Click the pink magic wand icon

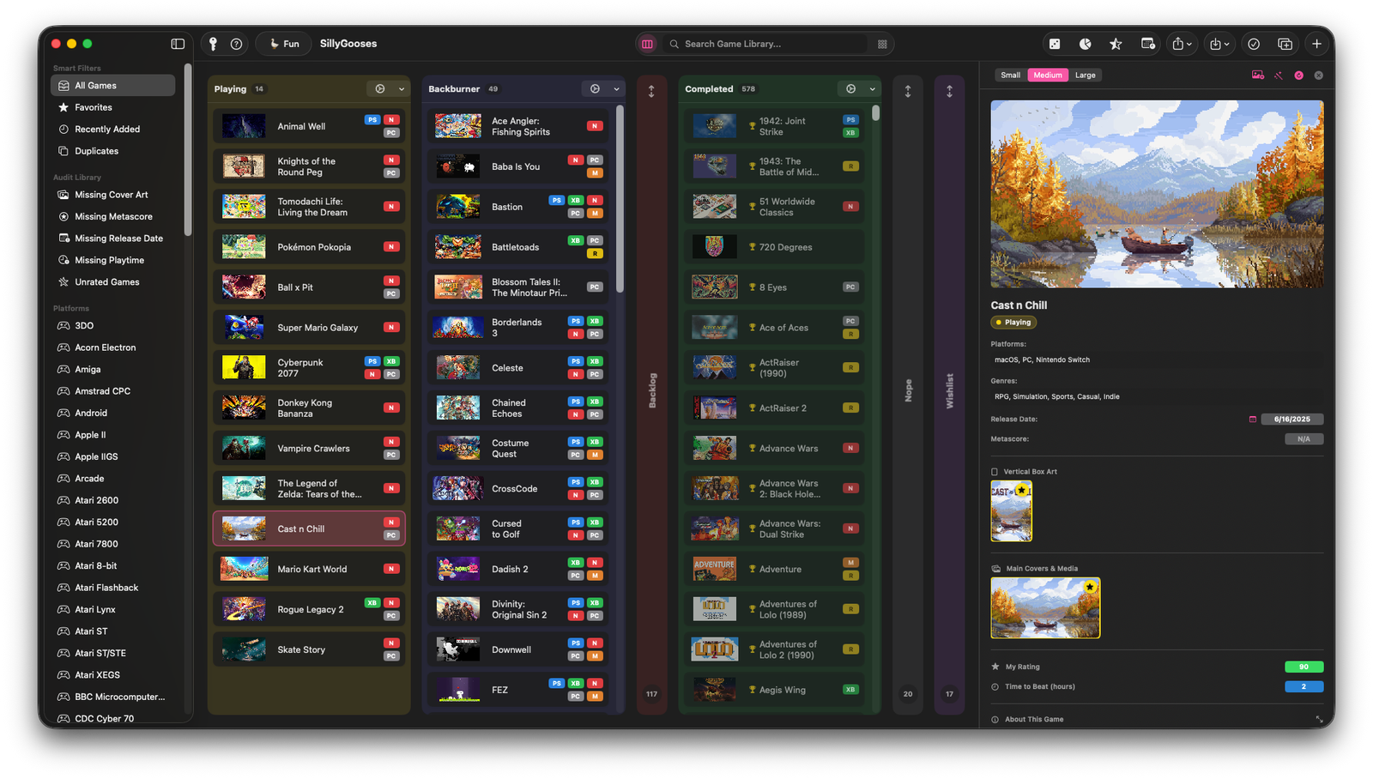coord(1279,75)
